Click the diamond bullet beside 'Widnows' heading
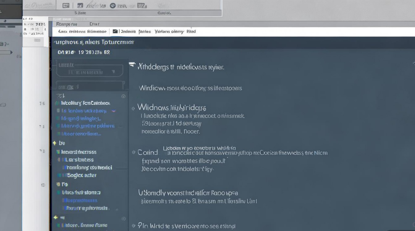The height and width of the screenshot is (231, 415). point(133,108)
